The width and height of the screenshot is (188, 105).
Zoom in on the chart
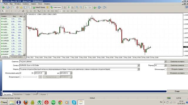77,7
